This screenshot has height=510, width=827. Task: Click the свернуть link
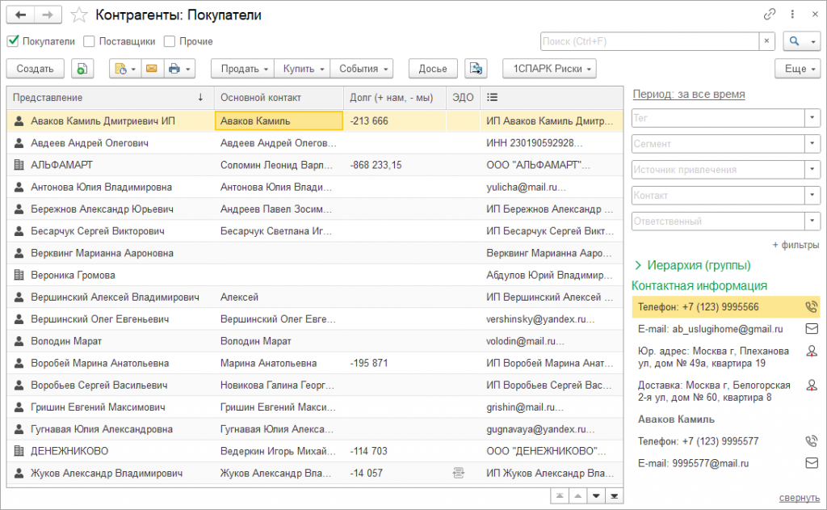800,497
